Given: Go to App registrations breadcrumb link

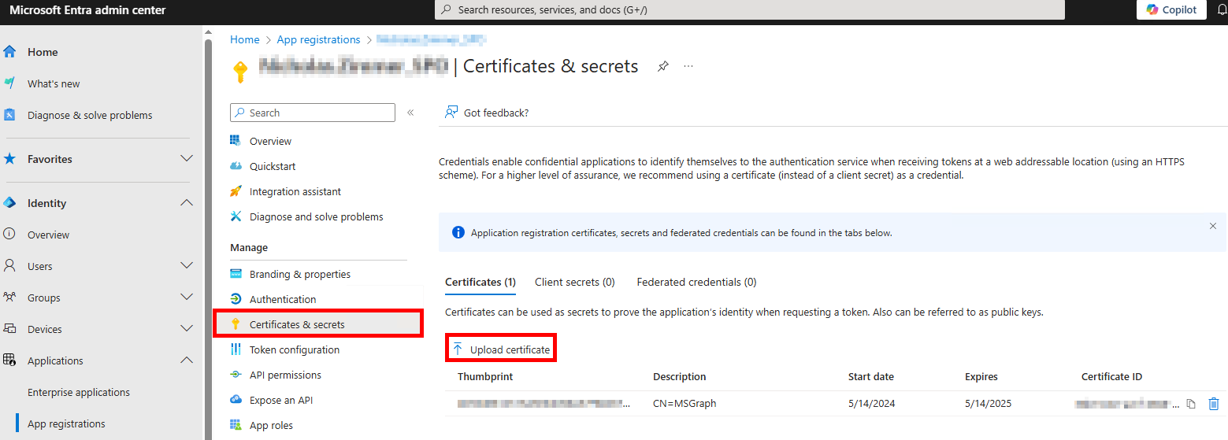Looking at the screenshot, I should click(318, 39).
